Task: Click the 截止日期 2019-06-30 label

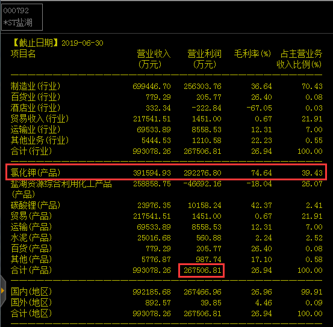Action: coord(58,43)
